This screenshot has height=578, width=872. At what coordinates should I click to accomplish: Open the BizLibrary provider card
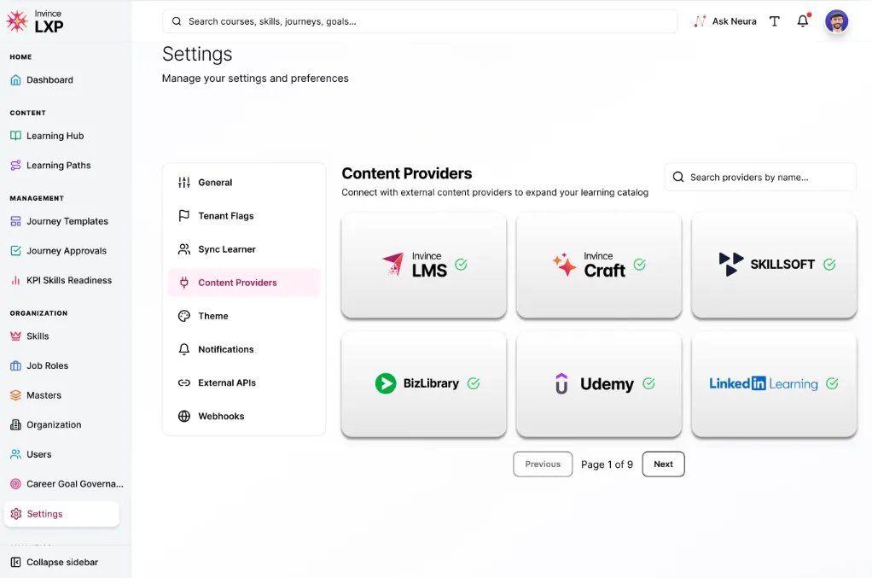click(x=424, y=384)
